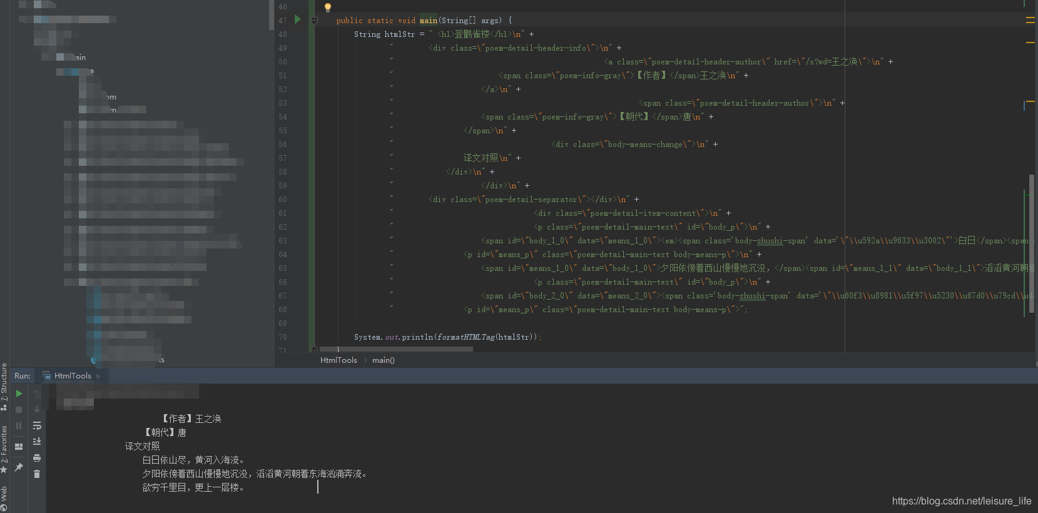
Task: Pin the Run tab
Action: pos(19,467)
